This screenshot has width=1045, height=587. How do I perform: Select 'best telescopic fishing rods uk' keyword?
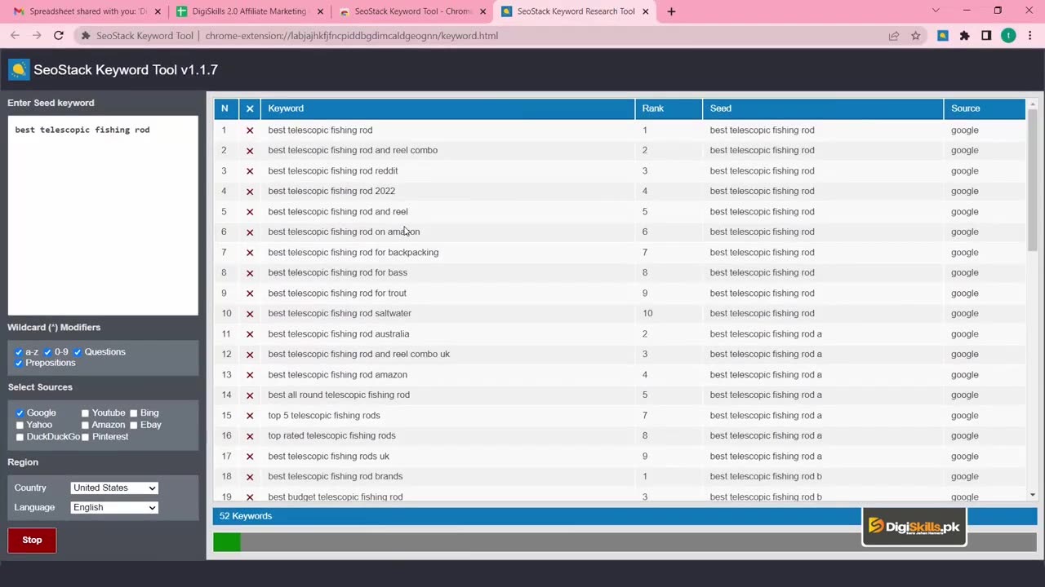coord(329,457)
